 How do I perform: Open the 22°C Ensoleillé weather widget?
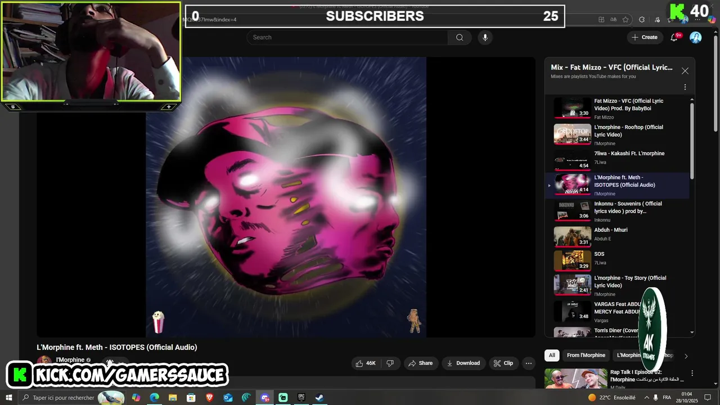point(612,398)
